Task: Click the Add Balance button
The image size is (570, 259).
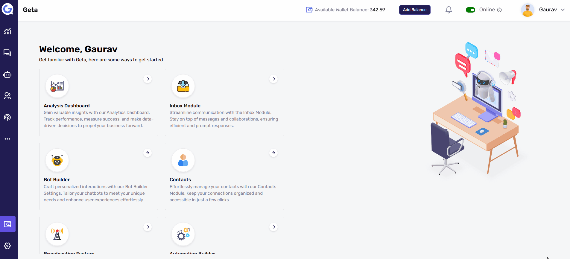Action: click(414, 10)
